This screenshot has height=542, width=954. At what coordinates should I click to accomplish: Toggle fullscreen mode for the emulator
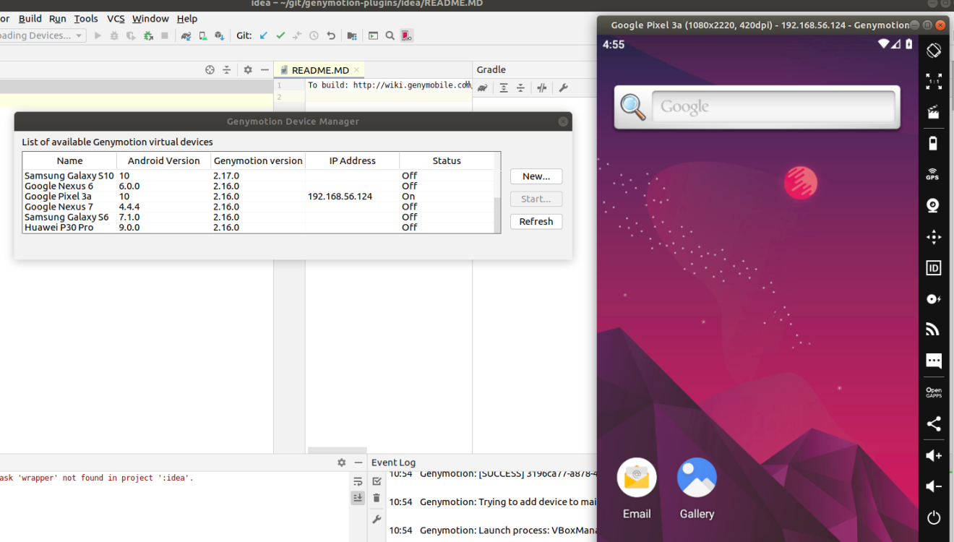coord(933,81)
